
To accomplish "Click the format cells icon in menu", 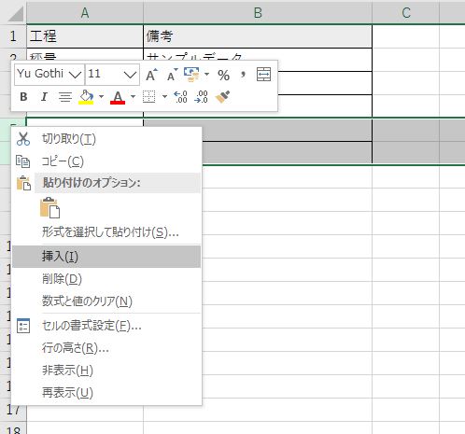I will pyautogui.click(x=23, y=326).
